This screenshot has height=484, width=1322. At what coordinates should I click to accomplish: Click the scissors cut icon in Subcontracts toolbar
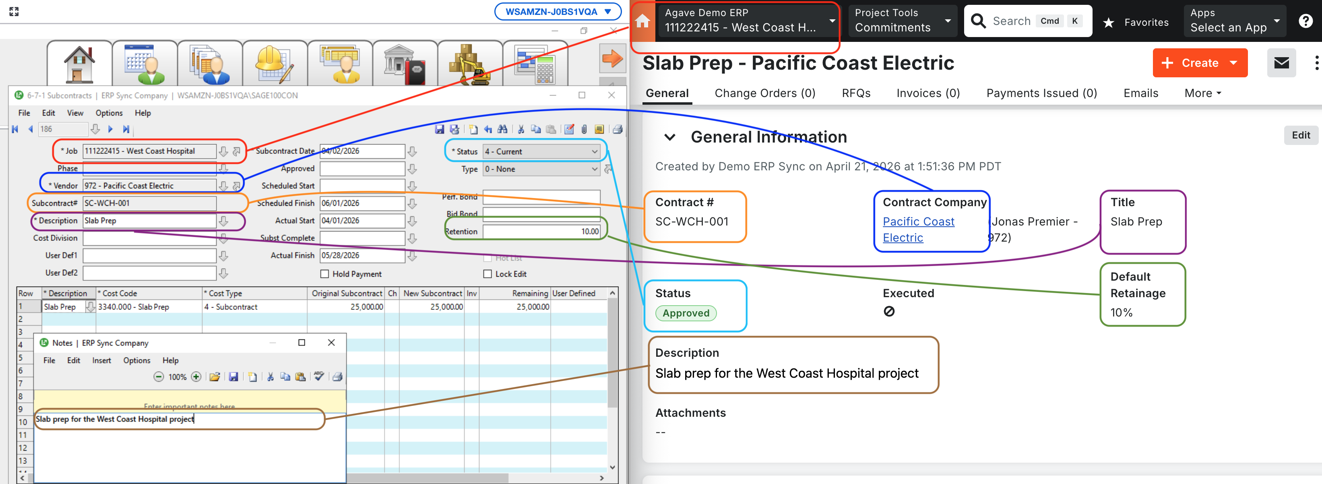521,129
